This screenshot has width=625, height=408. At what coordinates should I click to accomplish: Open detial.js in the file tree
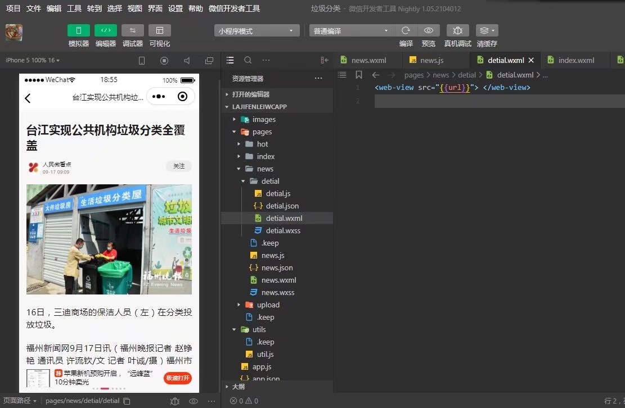tap(277, 193)
